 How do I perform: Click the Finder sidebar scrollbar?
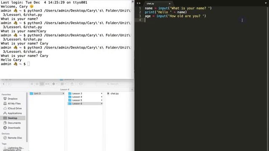(x=27, y=117)
